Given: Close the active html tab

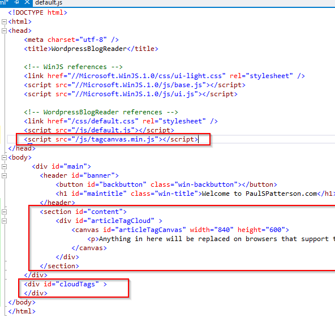Looking at the screenshot, I should tap(27, 2).
